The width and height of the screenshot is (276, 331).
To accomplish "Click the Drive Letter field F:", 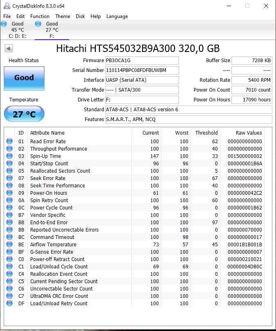I will tap(142, 100).
